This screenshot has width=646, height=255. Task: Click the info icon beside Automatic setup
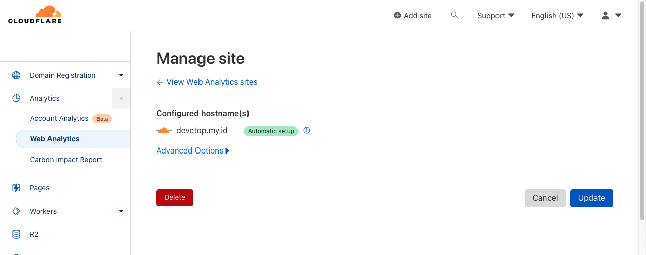tap(307, 131)
